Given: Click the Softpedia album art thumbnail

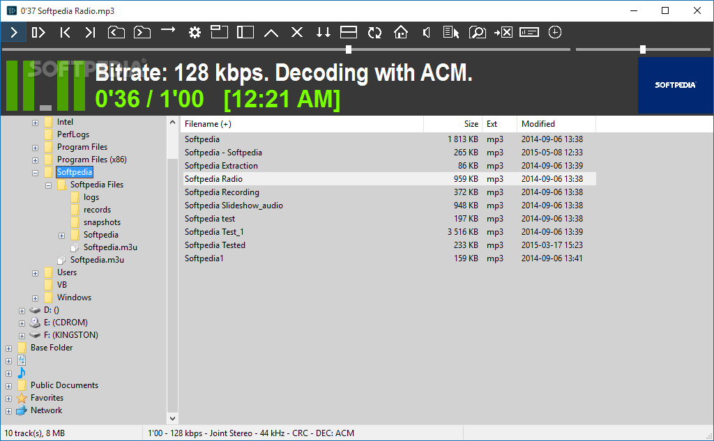Looking at the screenshot, I should coord(675,85).
